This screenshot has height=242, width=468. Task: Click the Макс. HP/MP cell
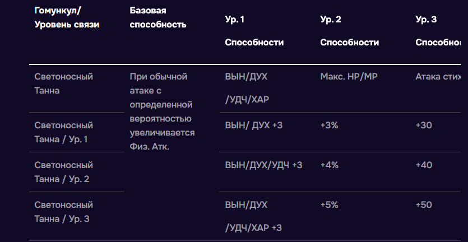click(347, 76)
